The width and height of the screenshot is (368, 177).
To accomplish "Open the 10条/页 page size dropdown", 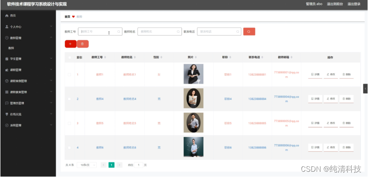I will pyautogui.click(x=87, y=165).
